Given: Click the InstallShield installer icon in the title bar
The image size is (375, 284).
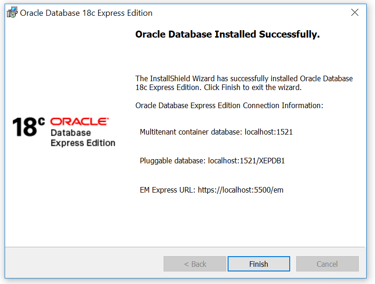Looking at the screenshot, I should pos(11,12).
